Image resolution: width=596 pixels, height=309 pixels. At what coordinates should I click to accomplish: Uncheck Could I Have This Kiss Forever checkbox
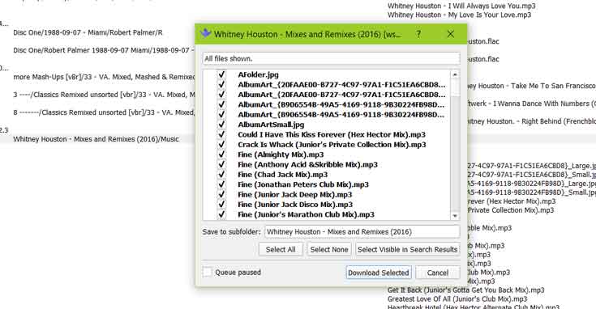221,134
